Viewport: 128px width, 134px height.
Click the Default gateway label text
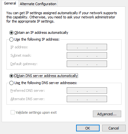(x=24, y=64)
